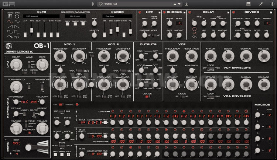The height and width of the screenshot is (160, 277).
Task: Change the Bend DEST 'OSC2' display
Action: 16,143
